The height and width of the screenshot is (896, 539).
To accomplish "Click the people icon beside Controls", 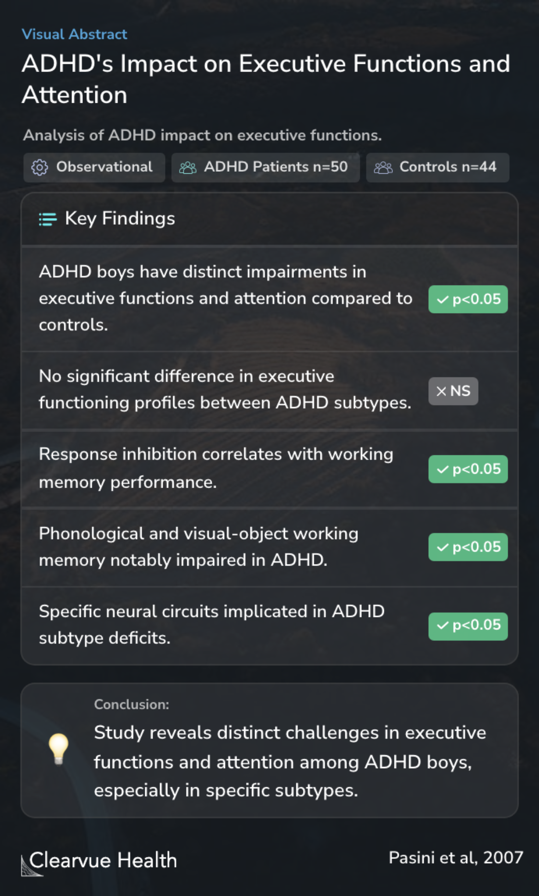I will [x=383, y=167].
